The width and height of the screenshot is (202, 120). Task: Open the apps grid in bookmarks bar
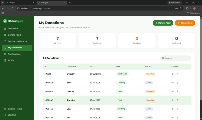coord(3,13)
